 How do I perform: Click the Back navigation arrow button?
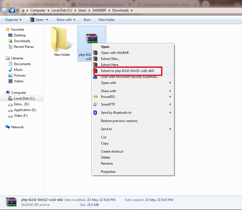[4, 10]
